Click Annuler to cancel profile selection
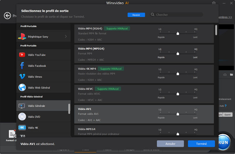The width and height of the screenshot is (235, 154). (170, 144)
